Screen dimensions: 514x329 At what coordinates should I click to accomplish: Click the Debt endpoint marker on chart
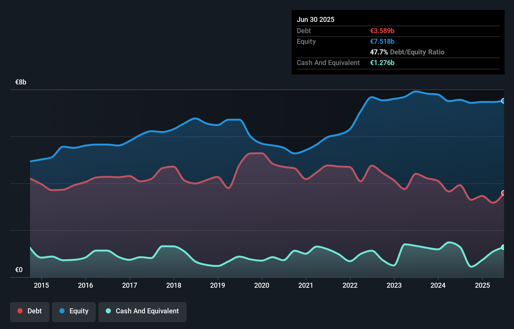click(503, 193)
